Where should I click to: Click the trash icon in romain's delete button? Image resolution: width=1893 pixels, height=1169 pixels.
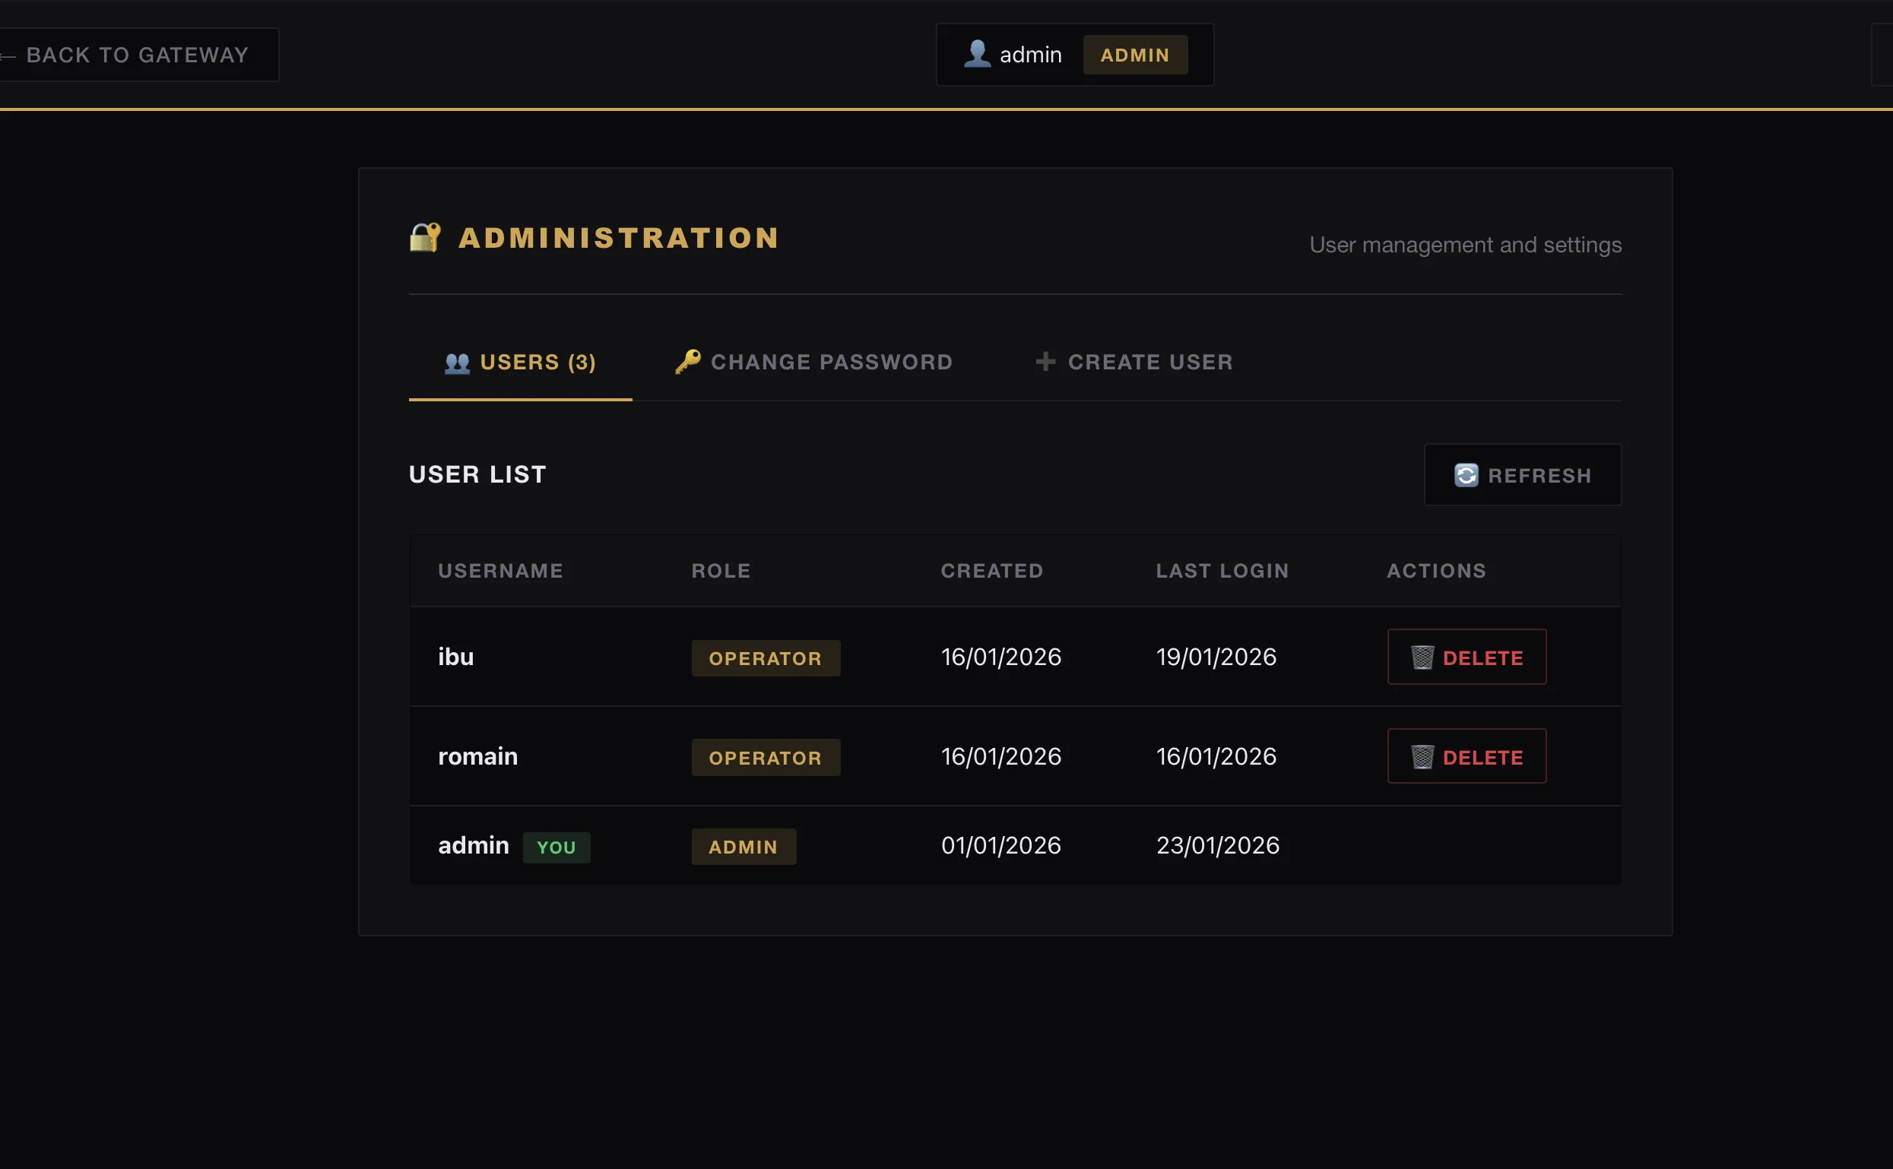pos(1423,756)
